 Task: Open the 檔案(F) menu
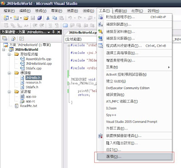(x=9, y=11)
